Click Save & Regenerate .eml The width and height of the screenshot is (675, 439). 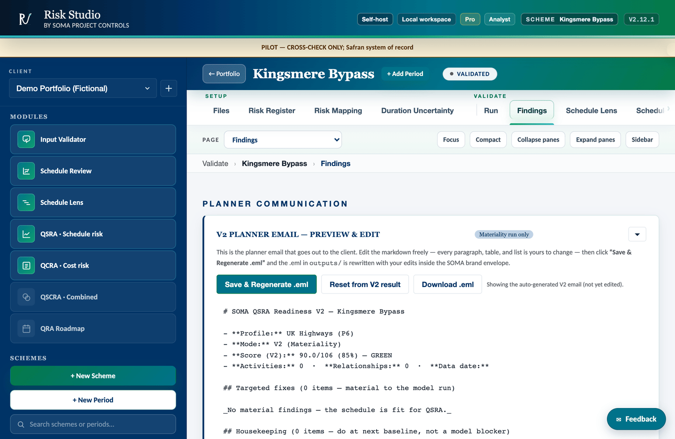[267, 285]
